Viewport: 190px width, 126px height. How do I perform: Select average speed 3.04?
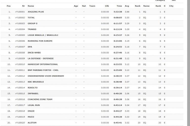(127, 105)
